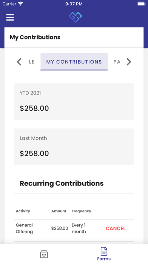Viewport: 148px width, 264px height.
Task: Open the YTD 2021 summary card
Action: tap(74, 102)
